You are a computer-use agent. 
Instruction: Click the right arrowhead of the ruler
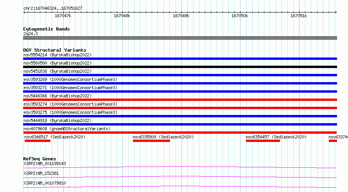(x=336, y=12)
